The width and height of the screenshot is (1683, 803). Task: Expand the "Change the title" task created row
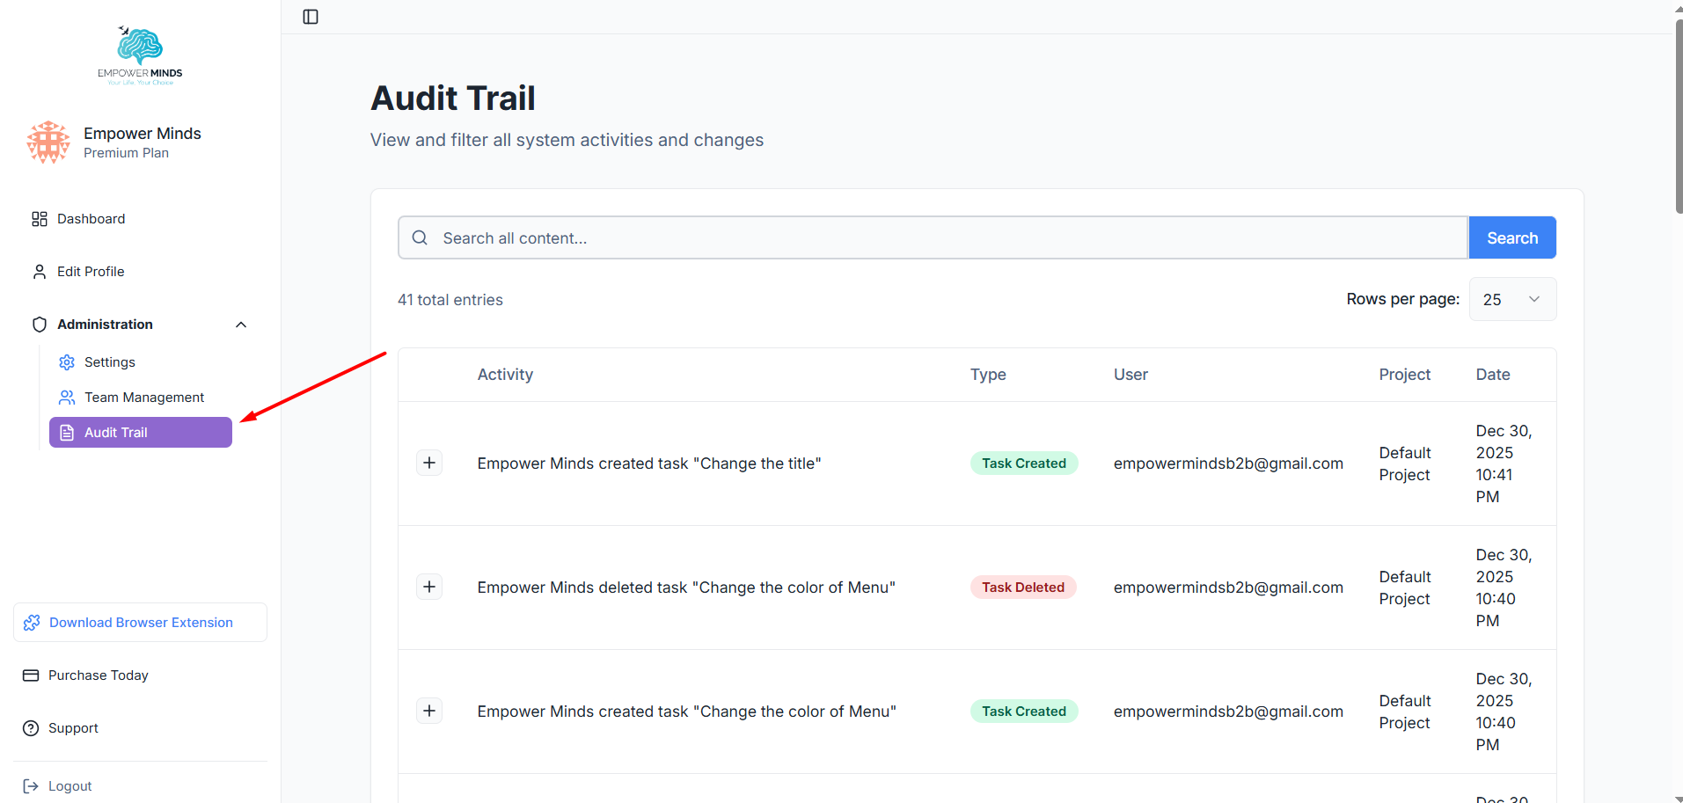click(x=429, y=463)
